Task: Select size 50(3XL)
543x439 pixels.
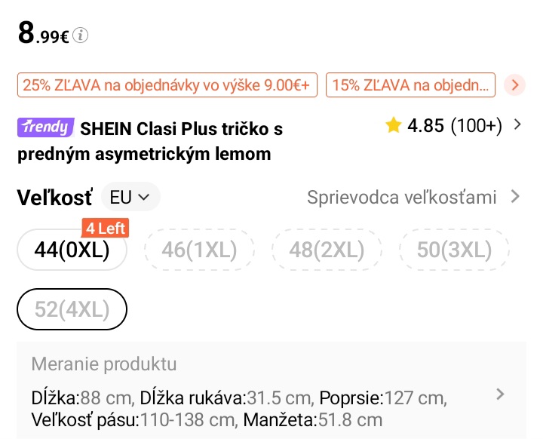Action: click(454, 250)
